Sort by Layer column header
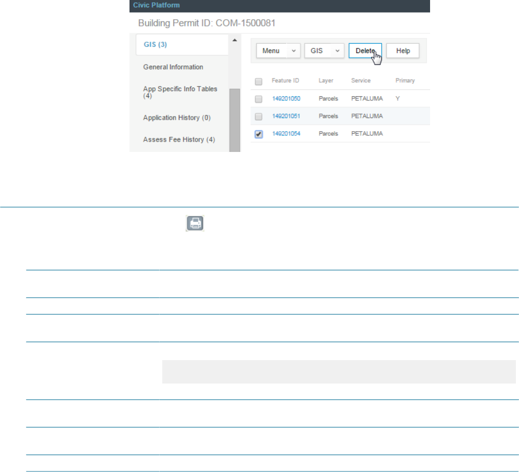 coord(326,81)
